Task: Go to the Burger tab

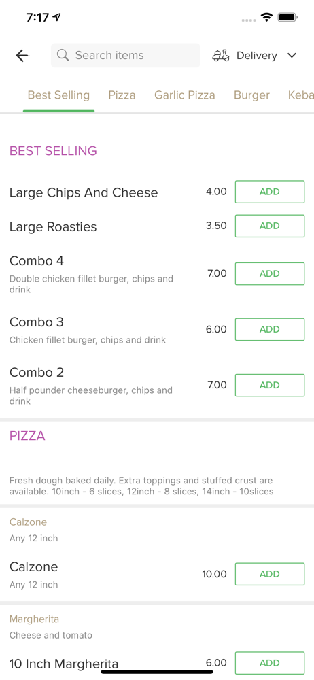Action: click(251, 95)
